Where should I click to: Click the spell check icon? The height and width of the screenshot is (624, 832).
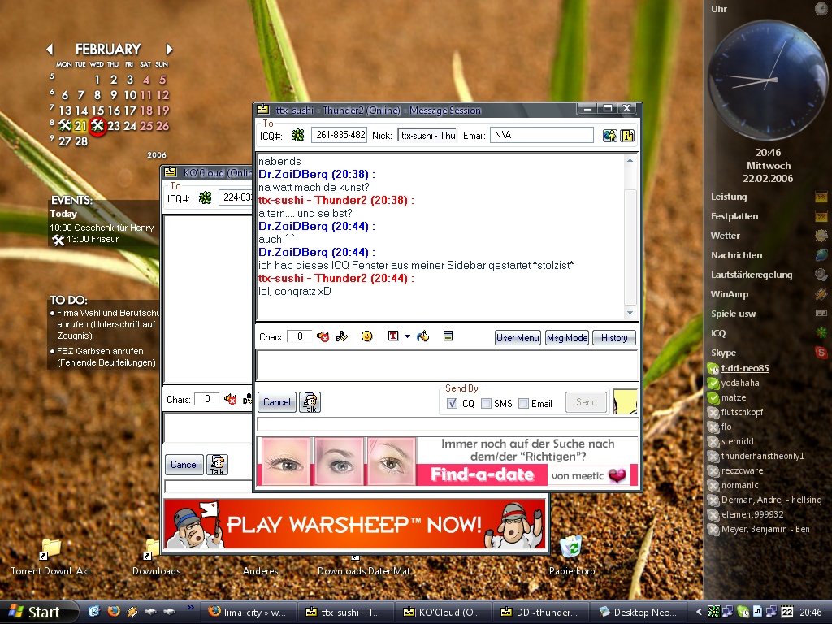pos(342,336)
